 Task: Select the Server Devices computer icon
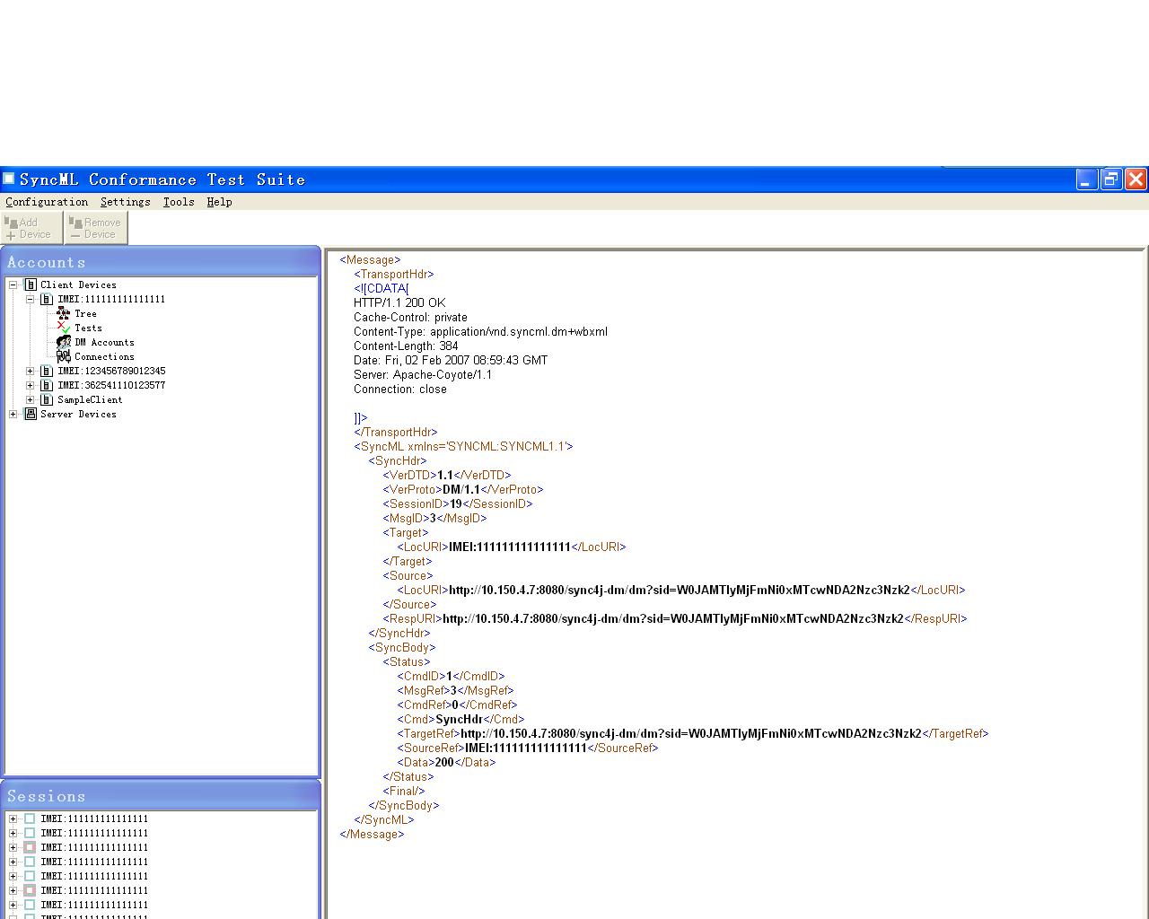pyautogui.click(x=30, y=414)
